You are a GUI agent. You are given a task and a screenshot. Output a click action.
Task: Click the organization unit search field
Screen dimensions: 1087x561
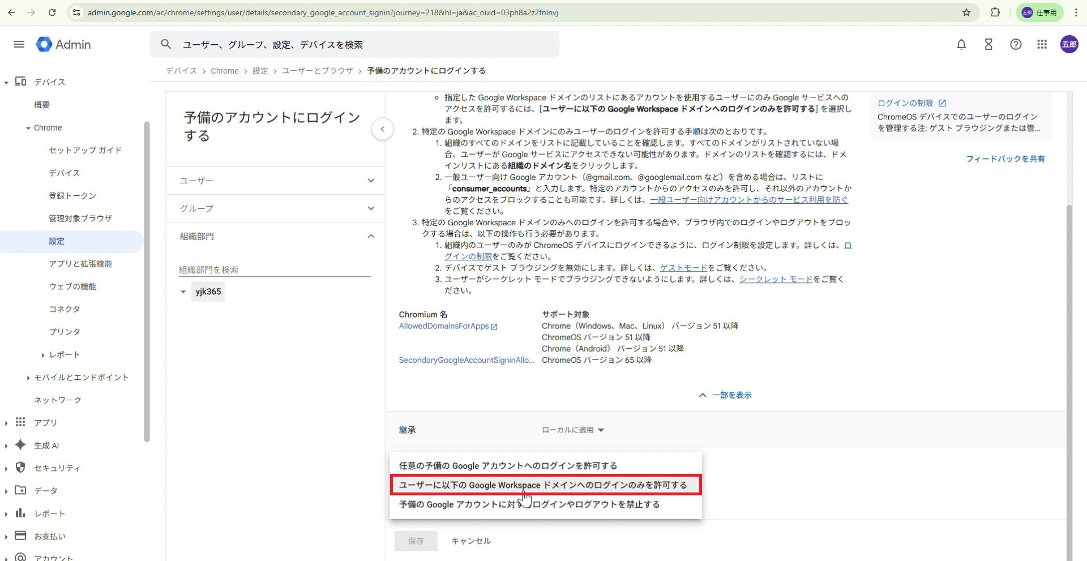pos(275,269)
